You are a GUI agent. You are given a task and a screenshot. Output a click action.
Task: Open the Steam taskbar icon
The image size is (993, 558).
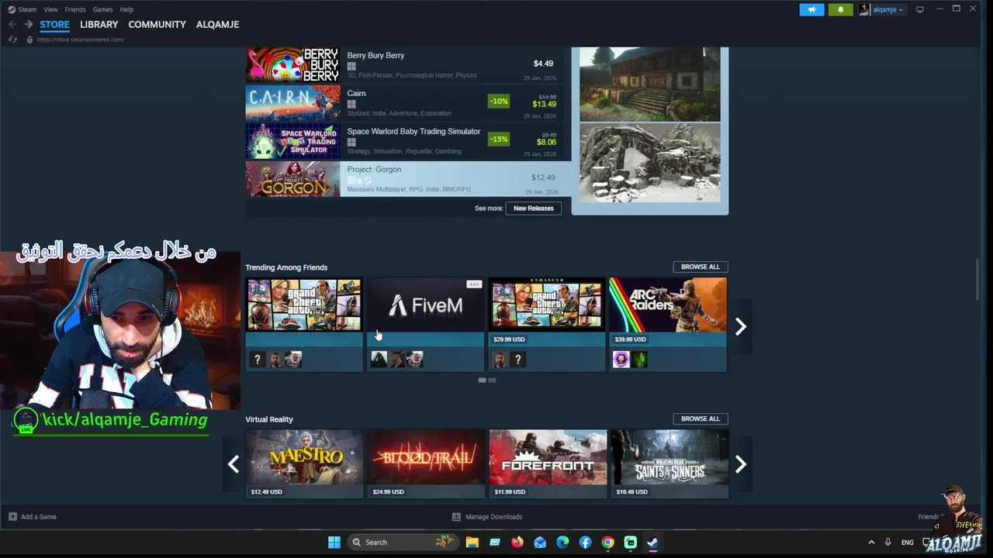click(x=652, y=542)
